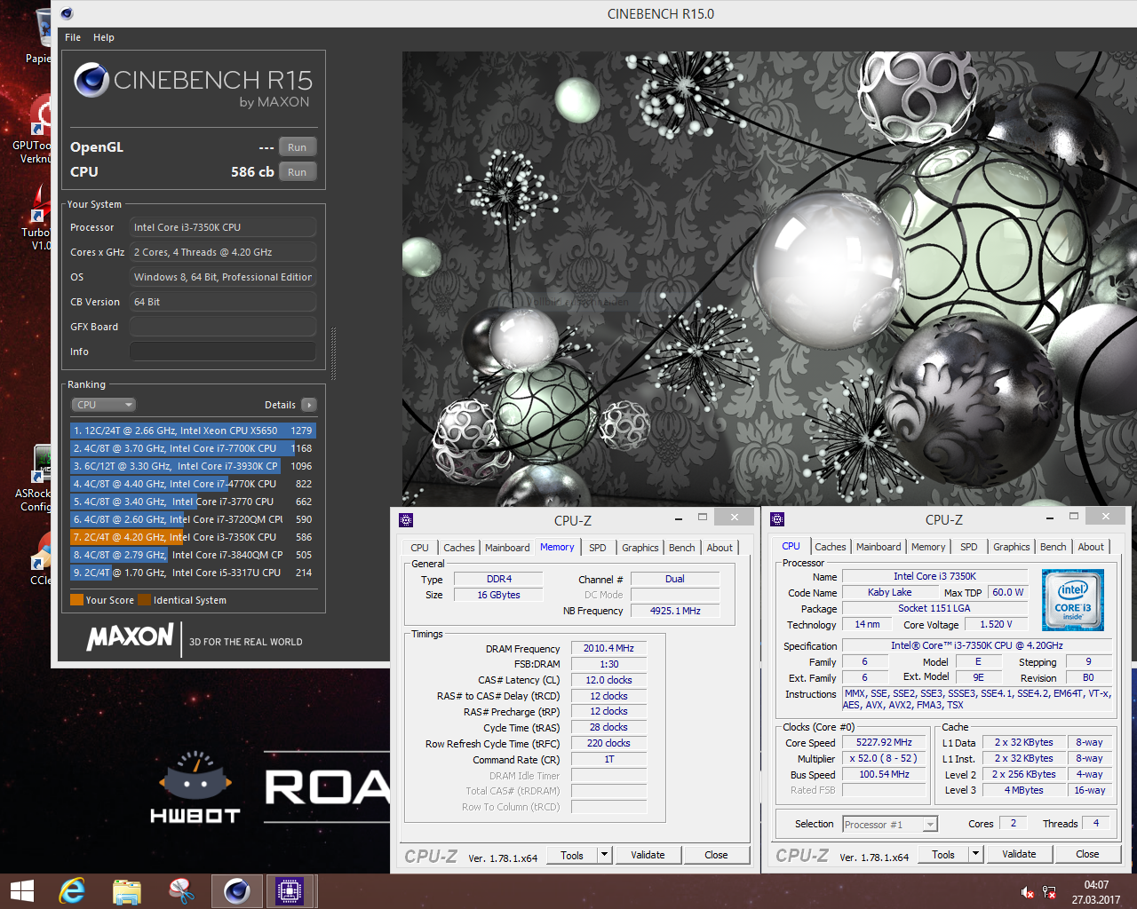The height and width of the screenshot is (909, 1137).
Task: Open Tools dropdown arrow in right CPU-Z
Action: 976,854
